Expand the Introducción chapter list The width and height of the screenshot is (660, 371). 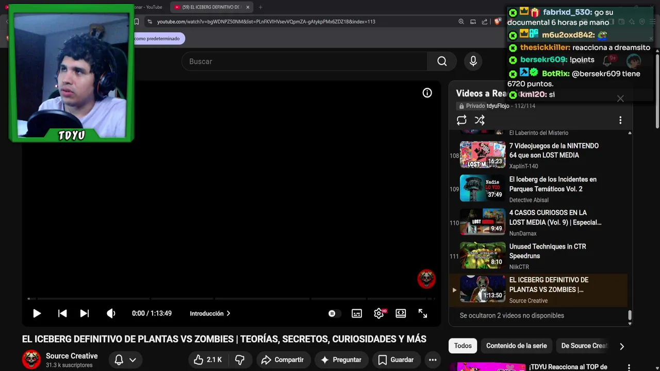click(x=210, y=313)
